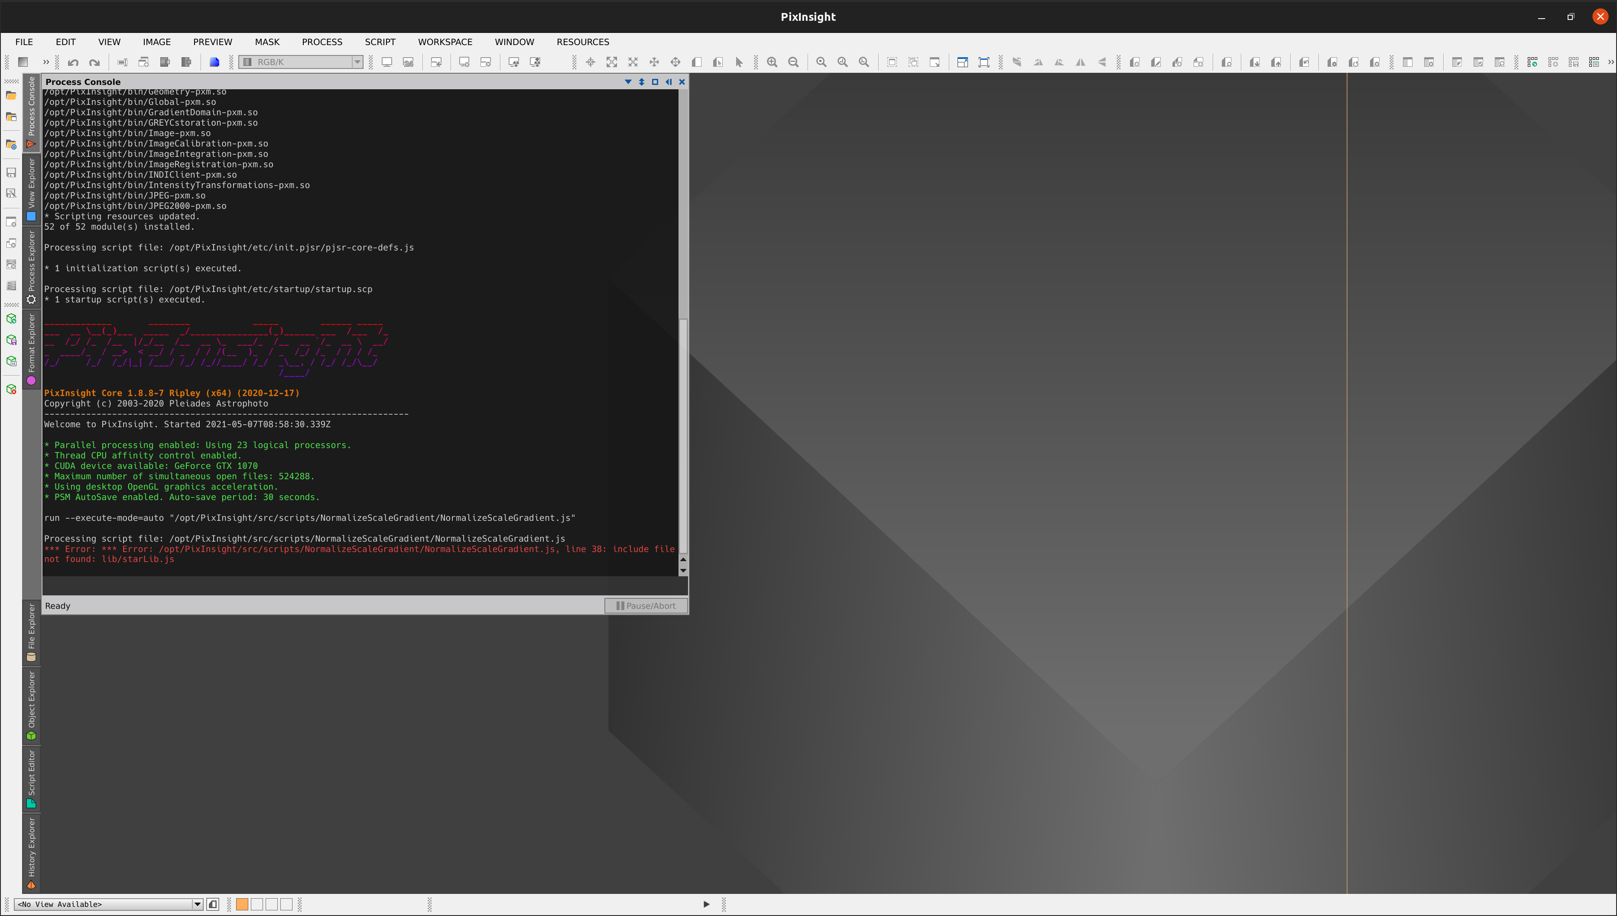Open the No View Available dropdown
Image resolution: width=1617 pixels, height=916 pixels.
click(109, 904)
